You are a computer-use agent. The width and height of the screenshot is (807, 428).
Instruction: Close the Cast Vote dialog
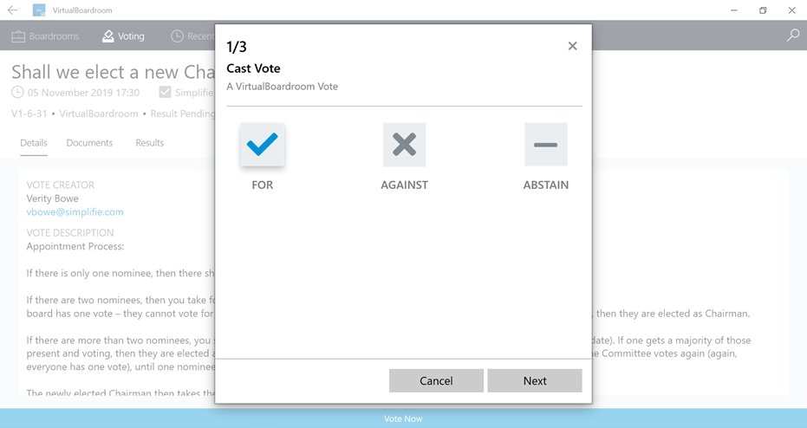572,46
